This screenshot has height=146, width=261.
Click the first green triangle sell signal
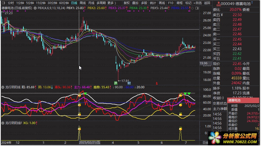pyautogui.click(x=85, y=94)
